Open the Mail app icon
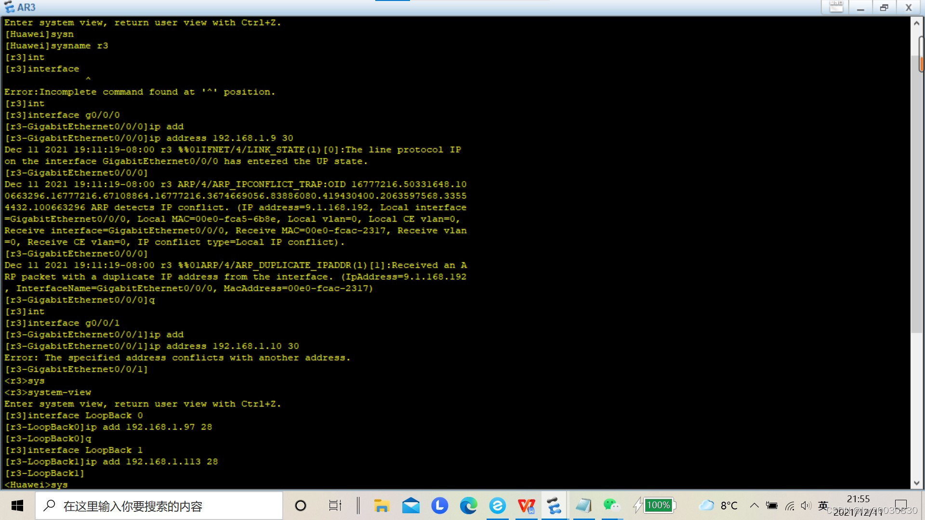 410,506
